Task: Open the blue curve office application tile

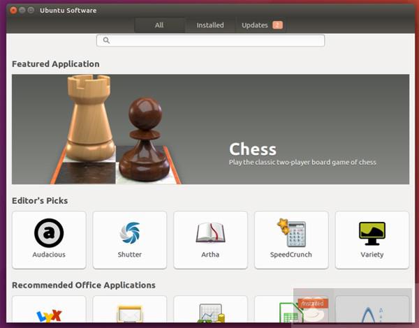Action: coord(372,309)
